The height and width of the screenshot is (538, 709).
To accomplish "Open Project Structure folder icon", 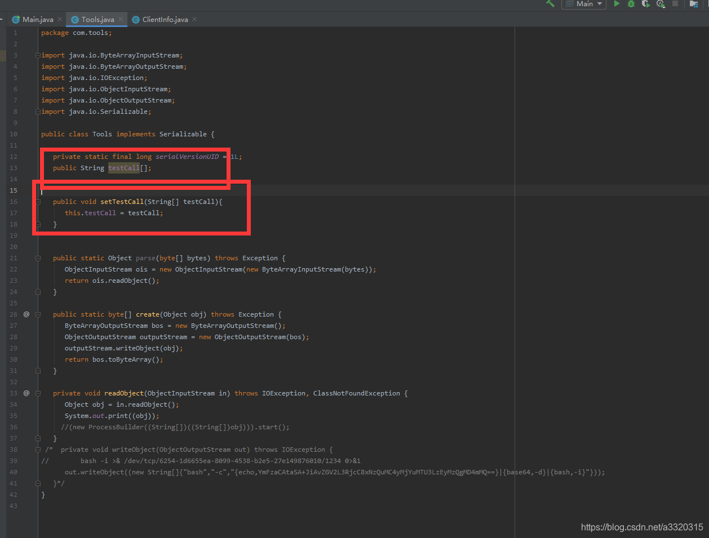I will tap(694, 3).
